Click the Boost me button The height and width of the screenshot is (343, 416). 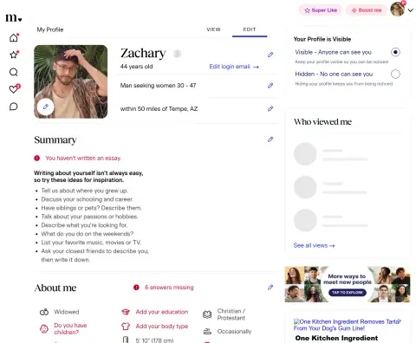(367, 10)
